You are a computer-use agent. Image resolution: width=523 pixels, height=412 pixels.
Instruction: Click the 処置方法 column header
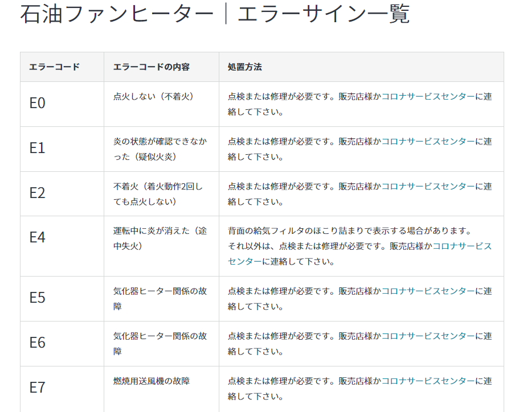pyautogui.click(x=245, y=67)
